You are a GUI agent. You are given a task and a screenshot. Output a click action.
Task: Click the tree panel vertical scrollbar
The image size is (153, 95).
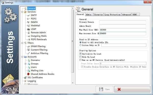click(72, 41)
